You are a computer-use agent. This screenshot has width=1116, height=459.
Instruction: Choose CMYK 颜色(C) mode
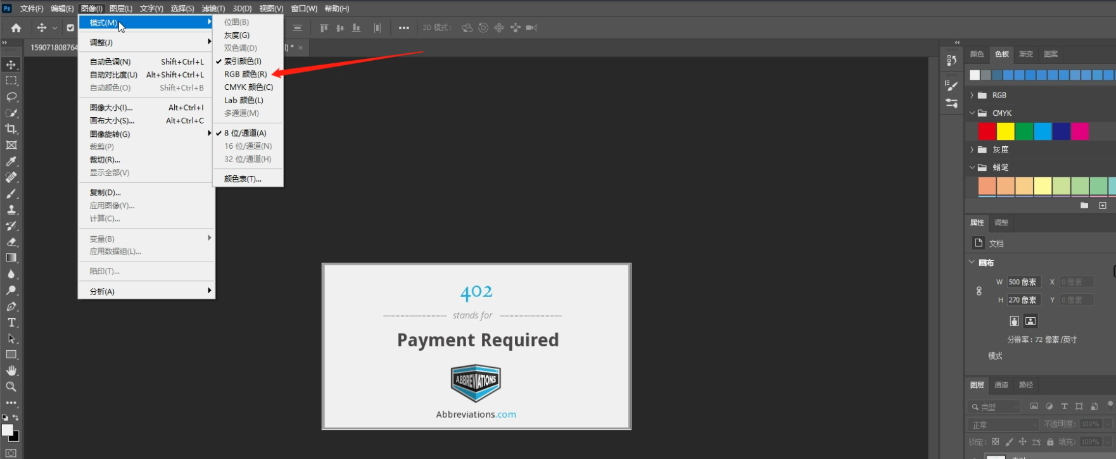coord(248,87)
